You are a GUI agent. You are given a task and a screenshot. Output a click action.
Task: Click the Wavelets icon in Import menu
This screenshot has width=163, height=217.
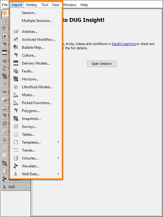click(16, 166)
